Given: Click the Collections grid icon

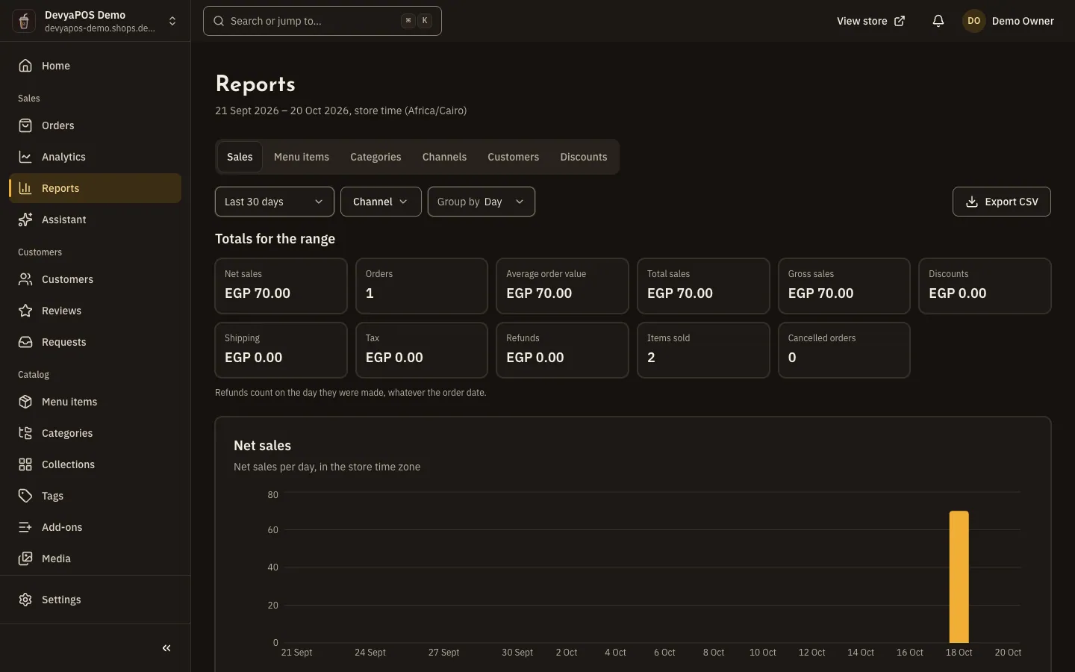Looking at the screenshot, I should [25, 464].
